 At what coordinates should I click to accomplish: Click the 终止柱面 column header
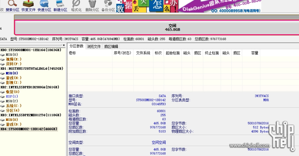point(212,53)
